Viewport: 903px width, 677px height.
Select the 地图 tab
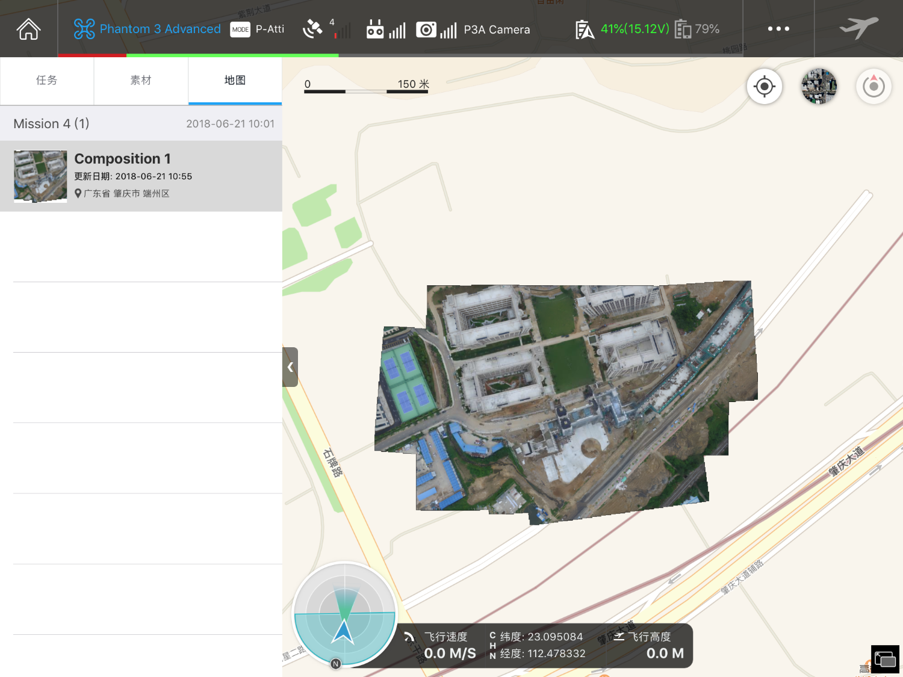coord(235,81)
